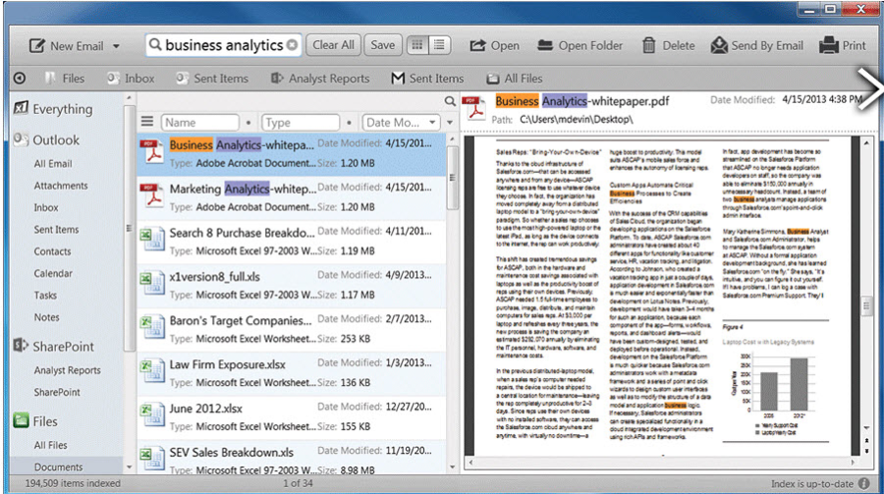The image size is (884, 494).
Task: Click the Name filter field
Action: [x=200, y=123]
